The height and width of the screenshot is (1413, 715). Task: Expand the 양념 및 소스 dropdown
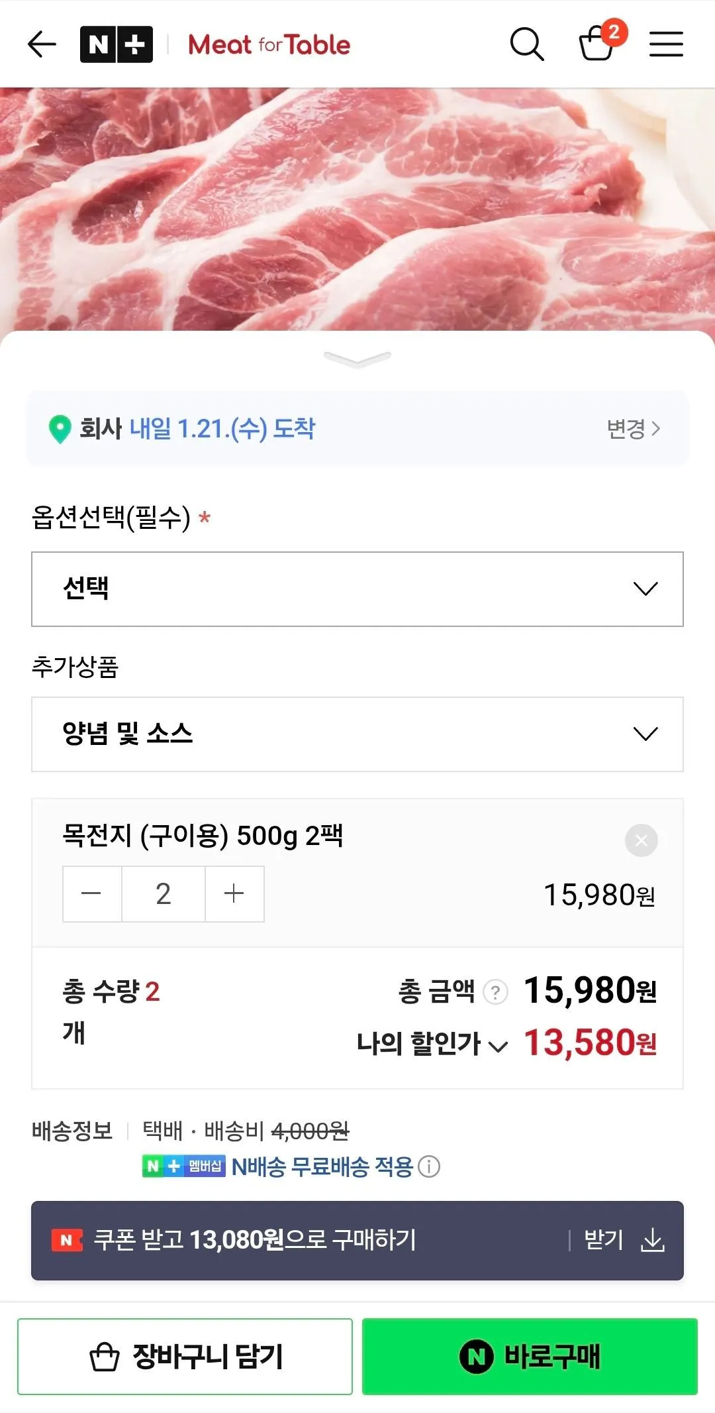click(358, 734)
